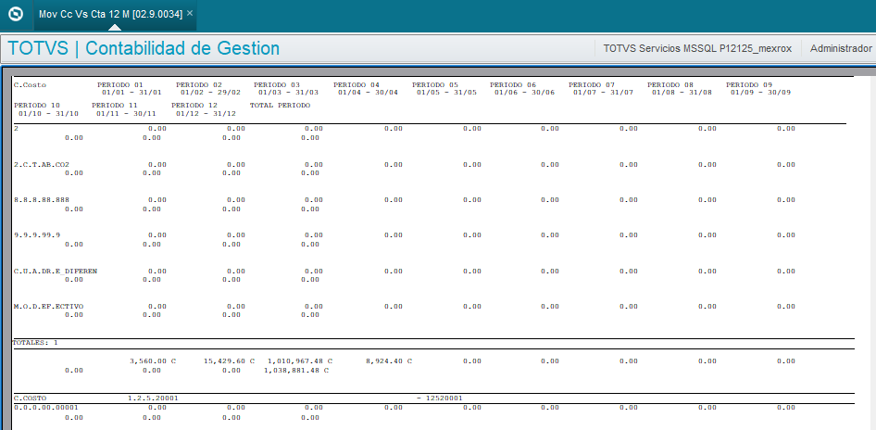Click the 2.C.T.AB.CO2 cost center row
Image resolution: width=876 pixels, height=430 pixels.
pyautogui.click(x=404, y=169)
